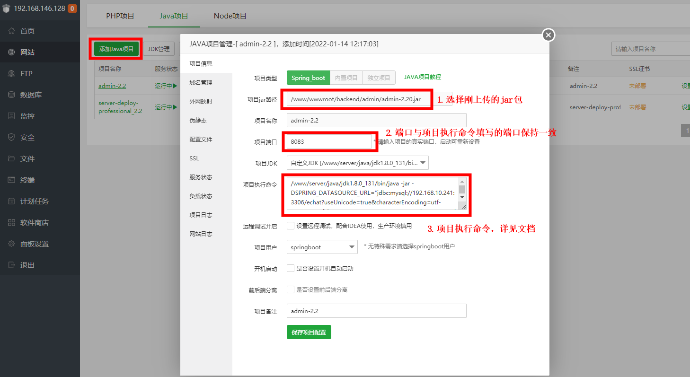Enable the remote debugging checkbox
This screenshot has height=377, width=690.
click(x=291, y=226)
